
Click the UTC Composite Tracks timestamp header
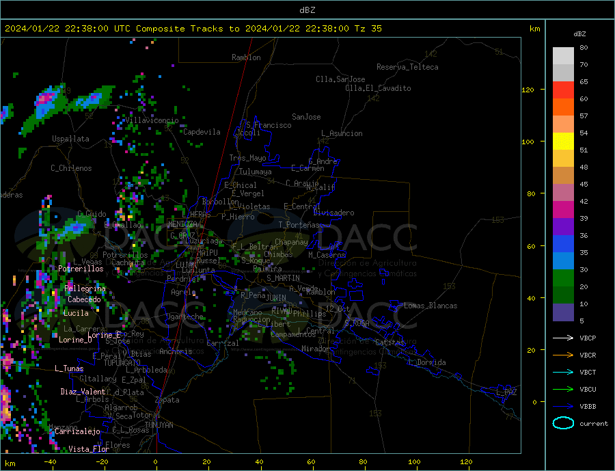click(x=193, y=29)
